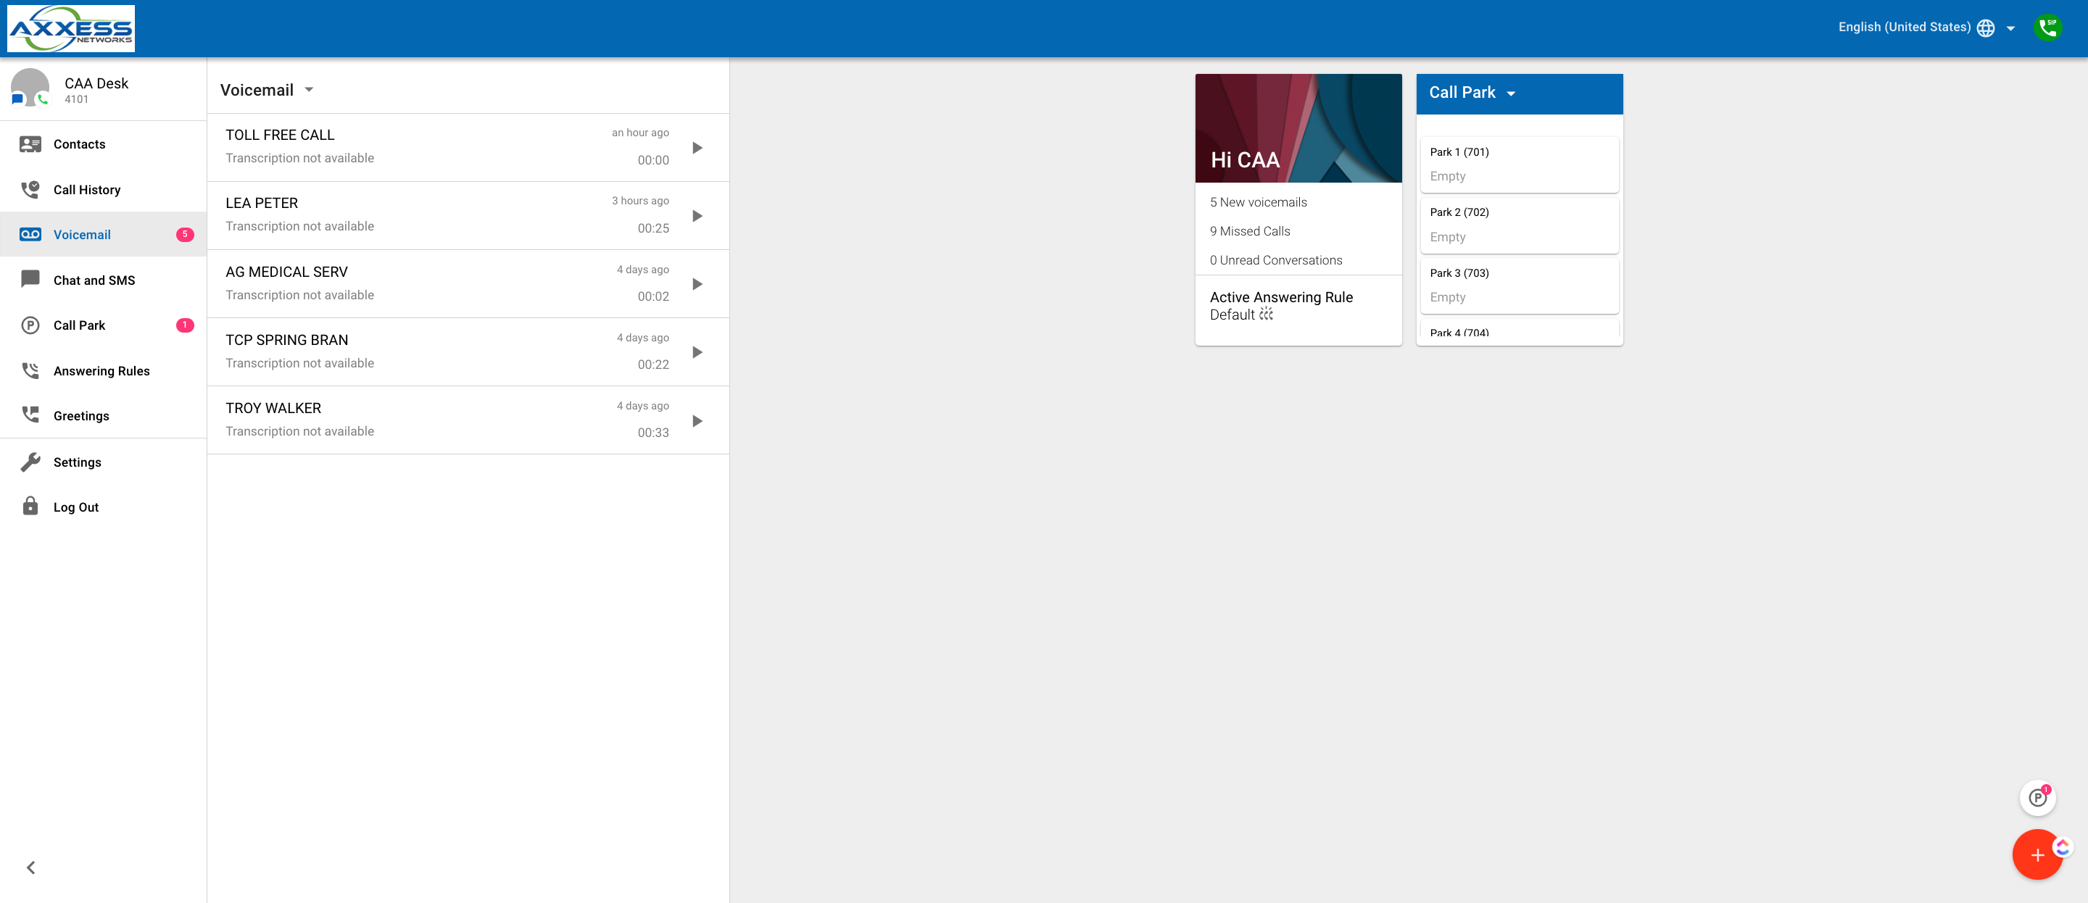Open the Answering Rules section
This screenshot has height=903, width=2088.
click(101, 370)
